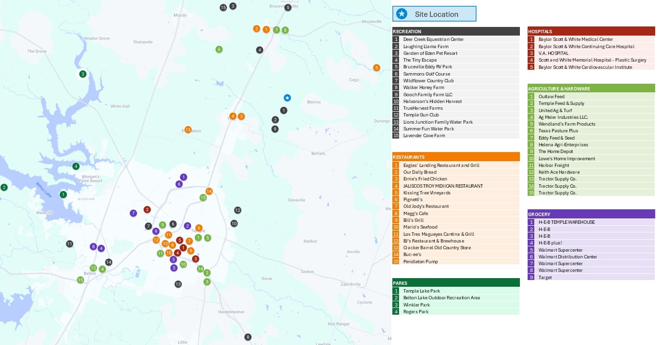The width and height of the screenshot is (660, 345).
Task: Click the Site Location legend box
Action: [434, 14]
